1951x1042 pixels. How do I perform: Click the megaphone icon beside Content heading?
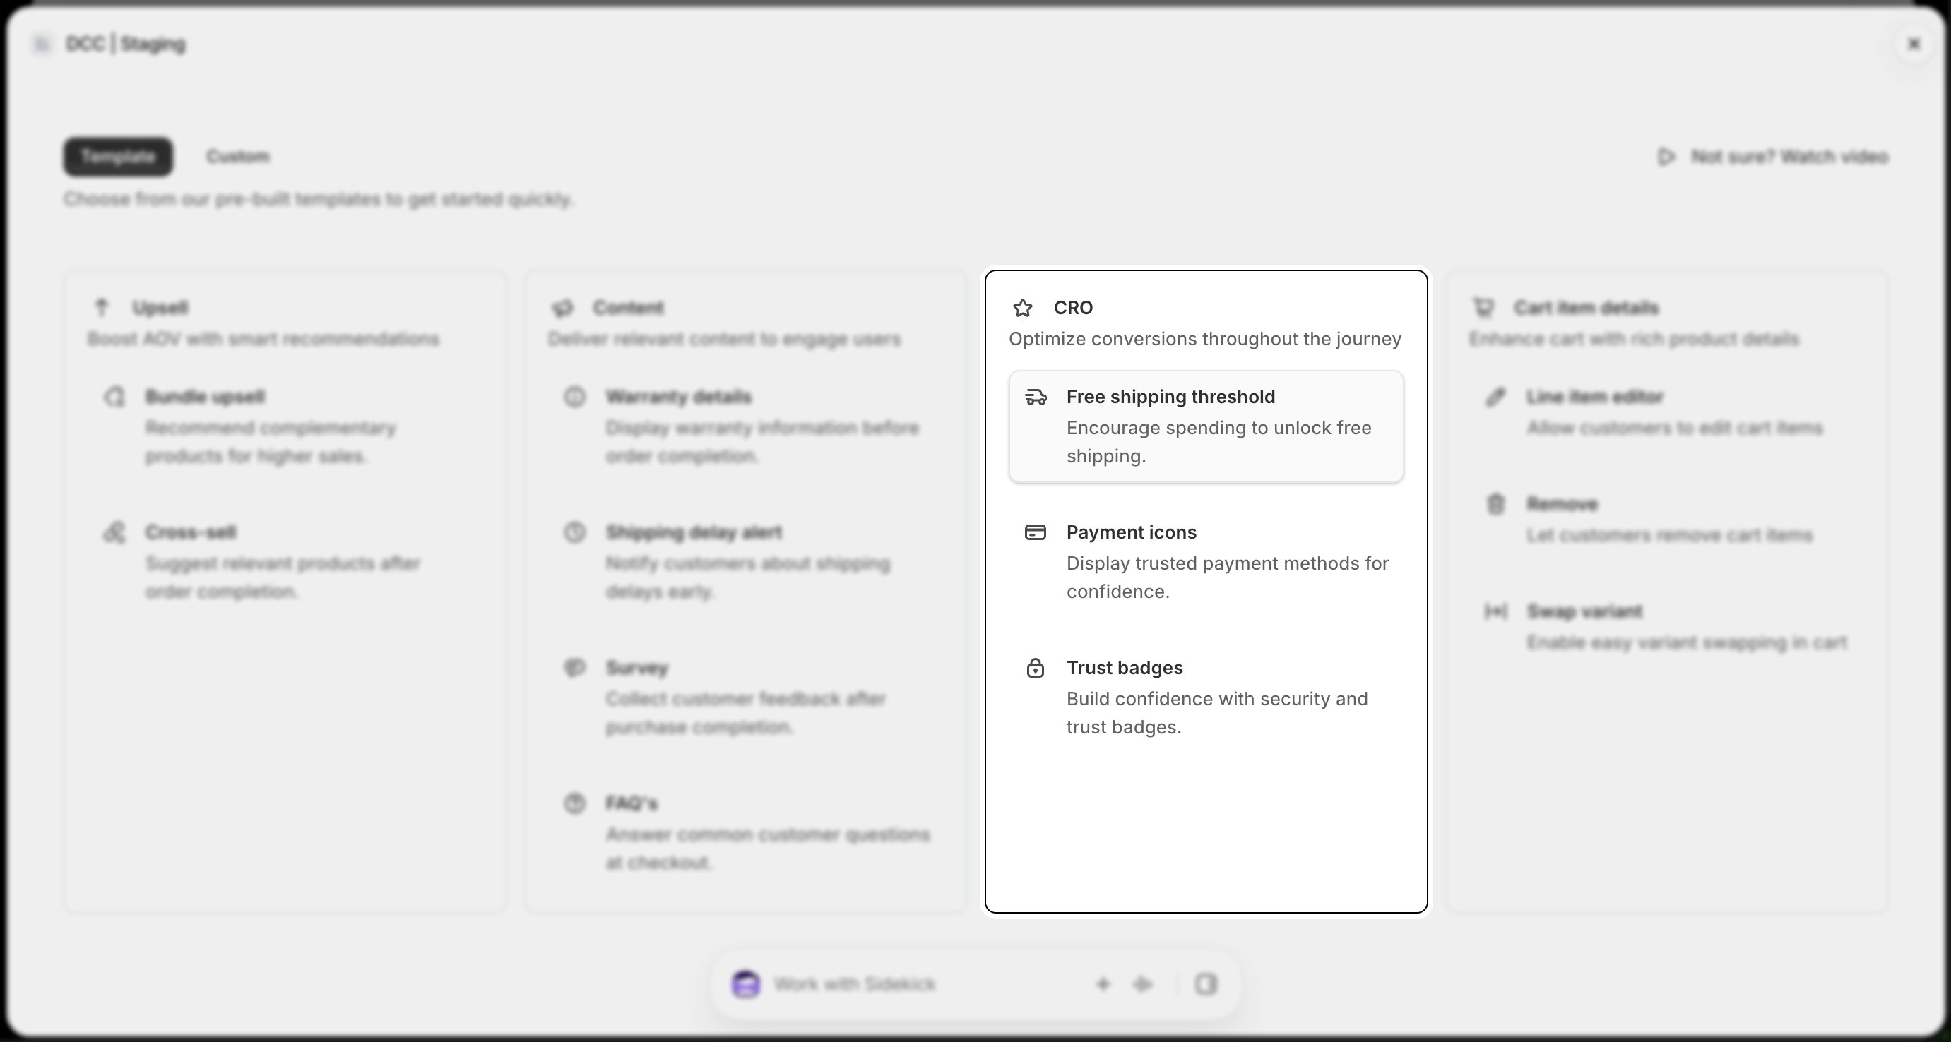click(562, 307)
